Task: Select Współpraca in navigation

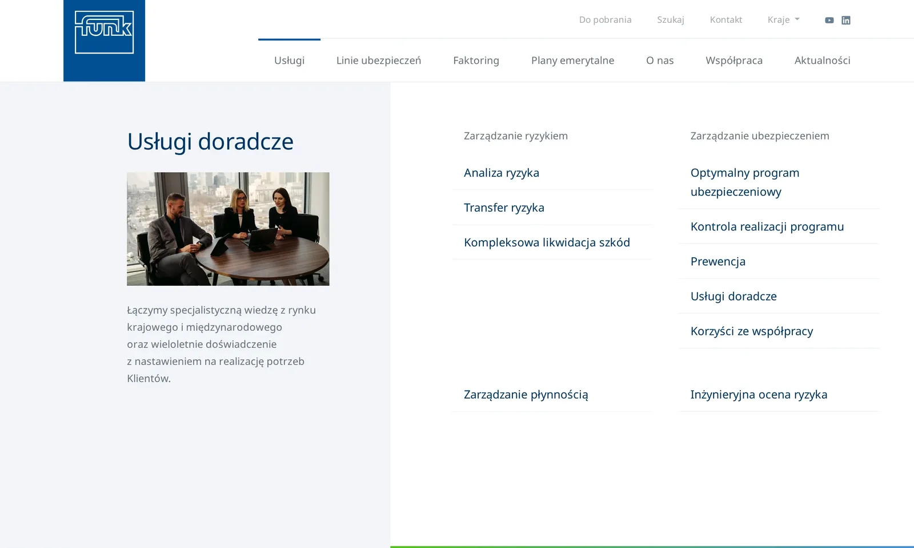Action: (734, 60)
